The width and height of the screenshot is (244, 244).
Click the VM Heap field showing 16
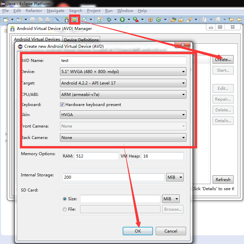[163, 156]
